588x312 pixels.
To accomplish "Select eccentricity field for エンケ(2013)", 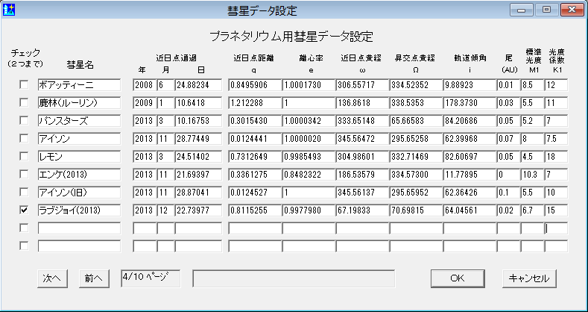I will tap(307, 175).
